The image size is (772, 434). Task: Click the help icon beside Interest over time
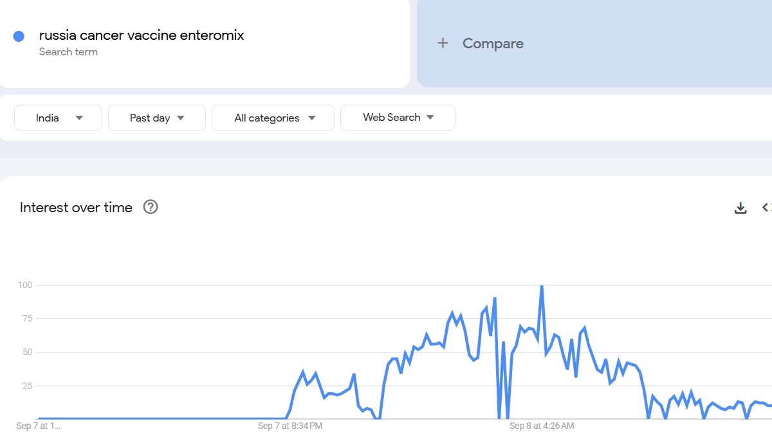tap(151, 207)
